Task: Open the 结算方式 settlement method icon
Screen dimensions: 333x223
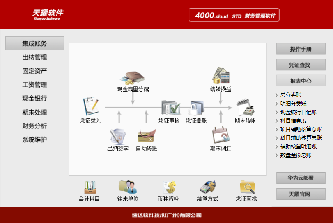Action: click(x=208, y=187)
